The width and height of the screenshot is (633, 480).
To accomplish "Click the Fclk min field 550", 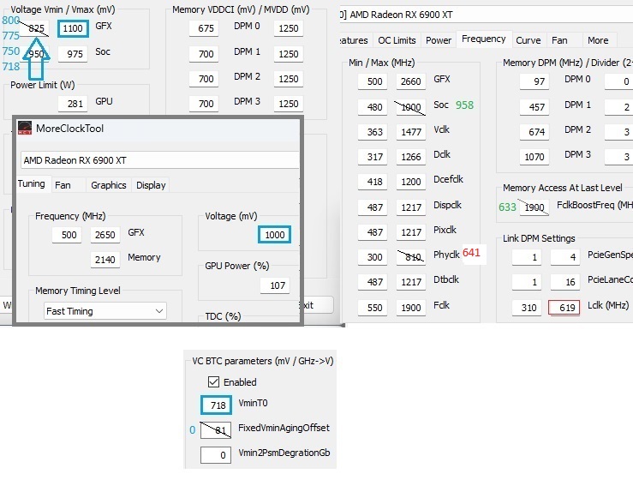I will 373,308.
